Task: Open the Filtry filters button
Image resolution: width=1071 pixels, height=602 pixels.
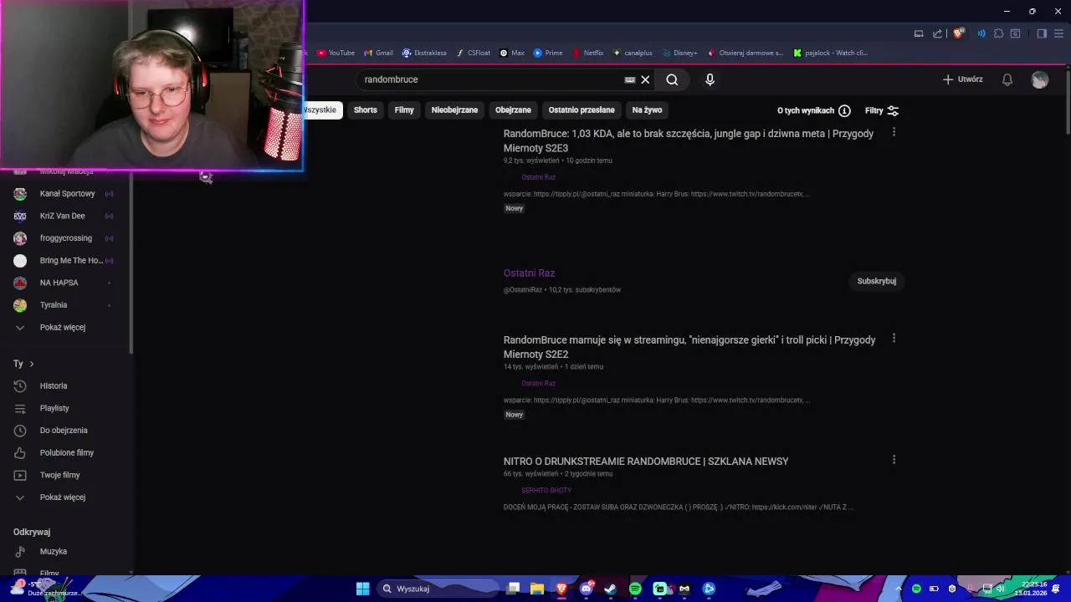Action: [x=882, y=110]
